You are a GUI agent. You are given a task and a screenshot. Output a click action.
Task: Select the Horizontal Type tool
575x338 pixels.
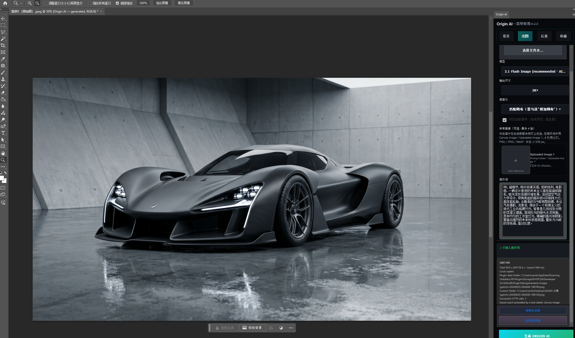coord(3,133)
